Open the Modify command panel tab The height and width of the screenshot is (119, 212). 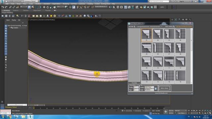[176, 20]
